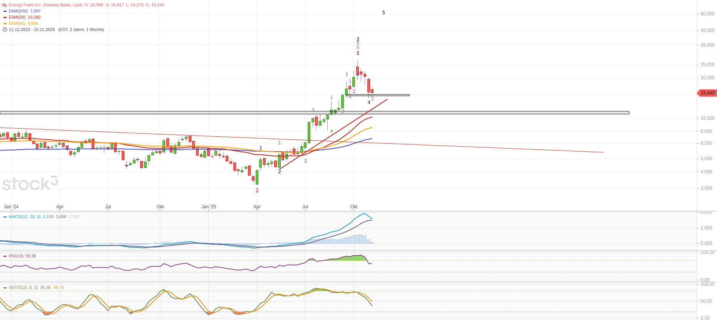The image size is (717, 320).
Task: Click the green SSTOC legend marker
Action: (x=5, y=288)
